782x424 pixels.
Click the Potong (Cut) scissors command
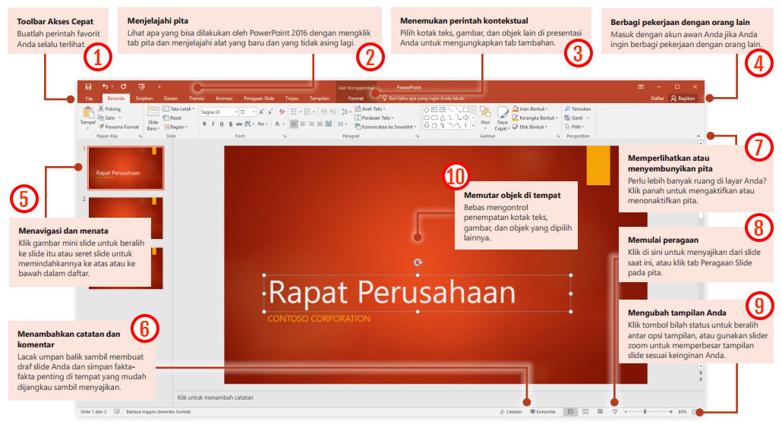click(x=109, y=108)
